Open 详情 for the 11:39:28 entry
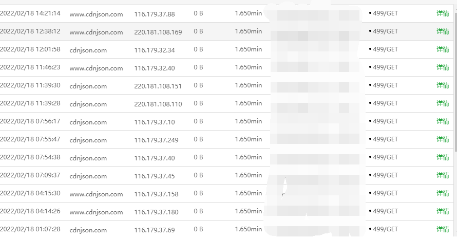Screen dimensions: 457x238 (443, 104)
